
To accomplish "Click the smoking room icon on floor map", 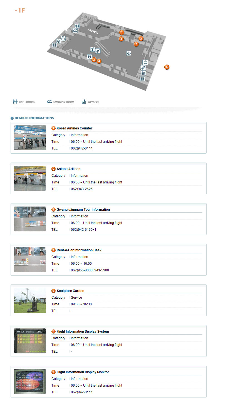I will tap(75, 31).
